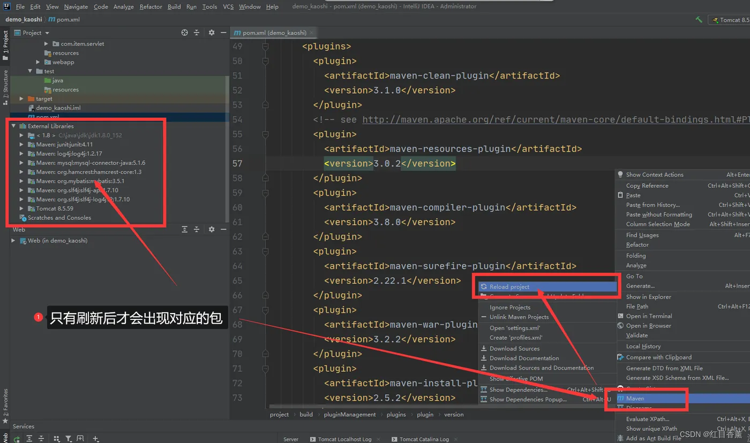This screenshot has height=443, width=750.
Task: Open the Tools menu
Action: pos(209,6)
